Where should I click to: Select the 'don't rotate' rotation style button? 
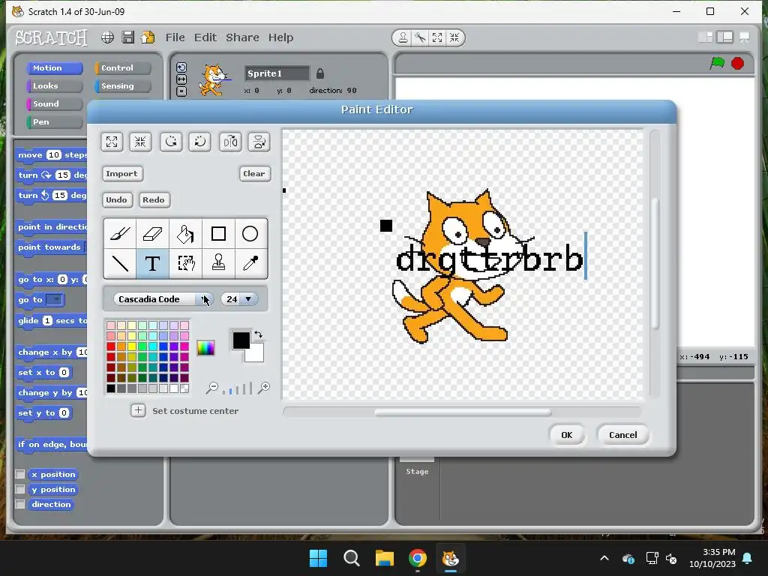(x=181, y=91)
